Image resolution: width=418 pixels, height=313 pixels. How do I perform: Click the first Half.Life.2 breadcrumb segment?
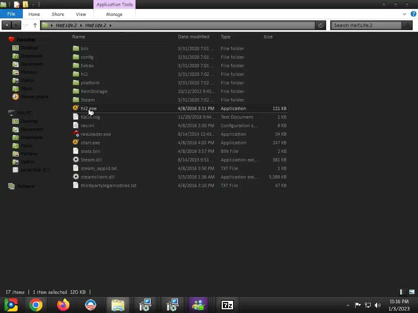pos(66,25)
